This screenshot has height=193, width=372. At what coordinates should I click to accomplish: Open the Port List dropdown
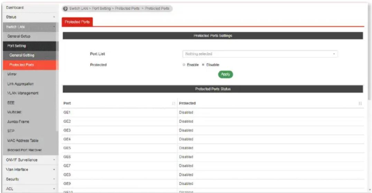(x=260, y=54)
